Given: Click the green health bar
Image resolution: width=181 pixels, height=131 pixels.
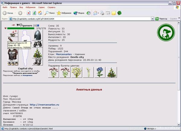Looking at the screenshot, I should [21, 28].
